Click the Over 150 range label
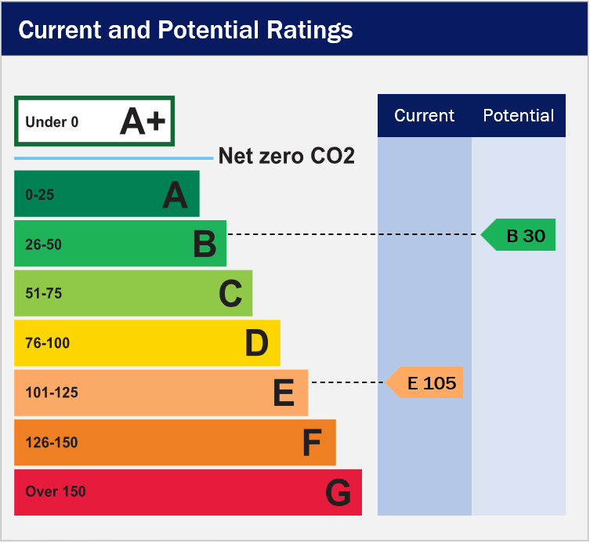 pyautogui.click(x=56, y=492)
